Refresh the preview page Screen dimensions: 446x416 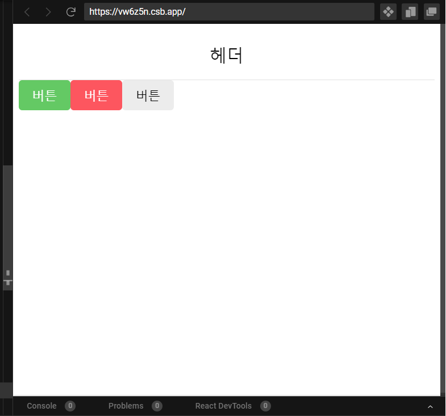(71, 12)
